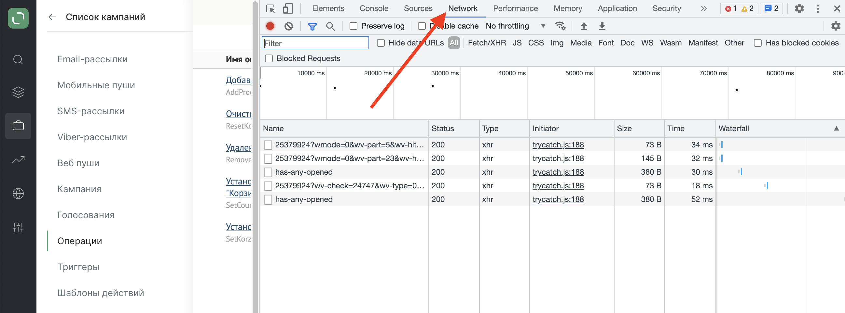Image resolution: width=845 pixels, height=313 pixels.
Task: Open DevTools three-dot customize menu
Action: (x=818, y=8)
